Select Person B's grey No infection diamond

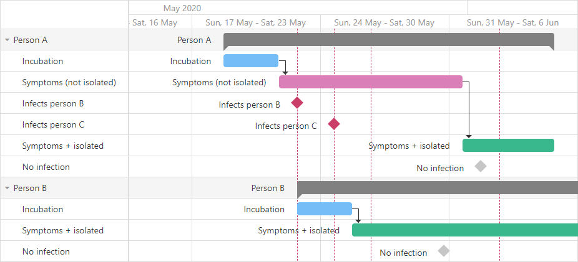[444, 251]
